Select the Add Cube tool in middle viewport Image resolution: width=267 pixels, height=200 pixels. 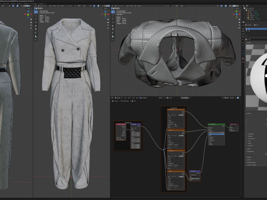point(36,40)
